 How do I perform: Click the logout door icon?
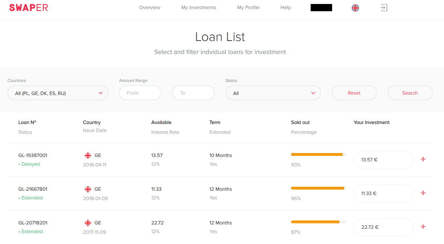tap(384, 8)
